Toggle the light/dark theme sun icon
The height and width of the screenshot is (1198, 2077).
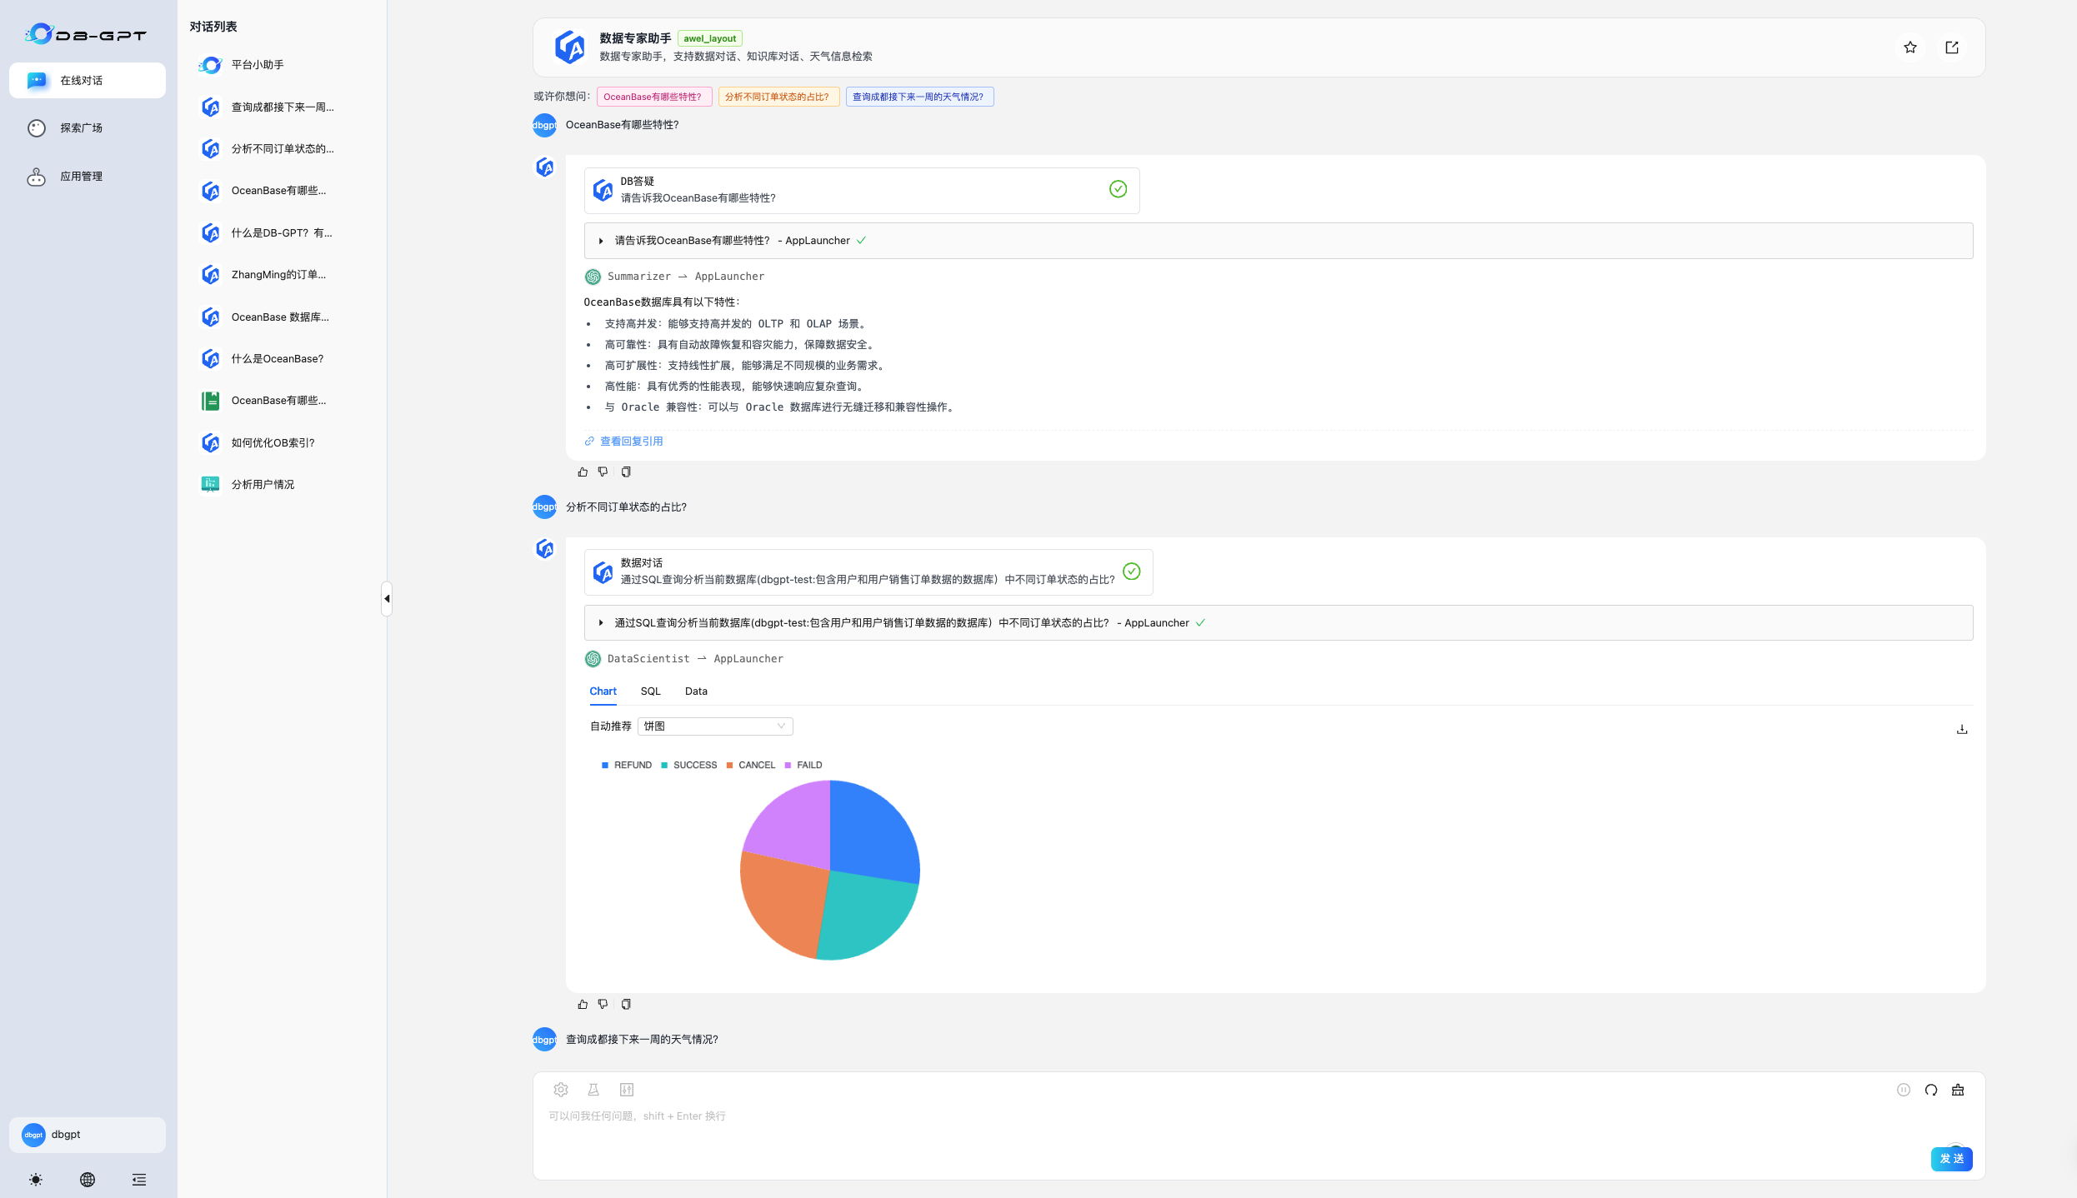coord(36,1179)
